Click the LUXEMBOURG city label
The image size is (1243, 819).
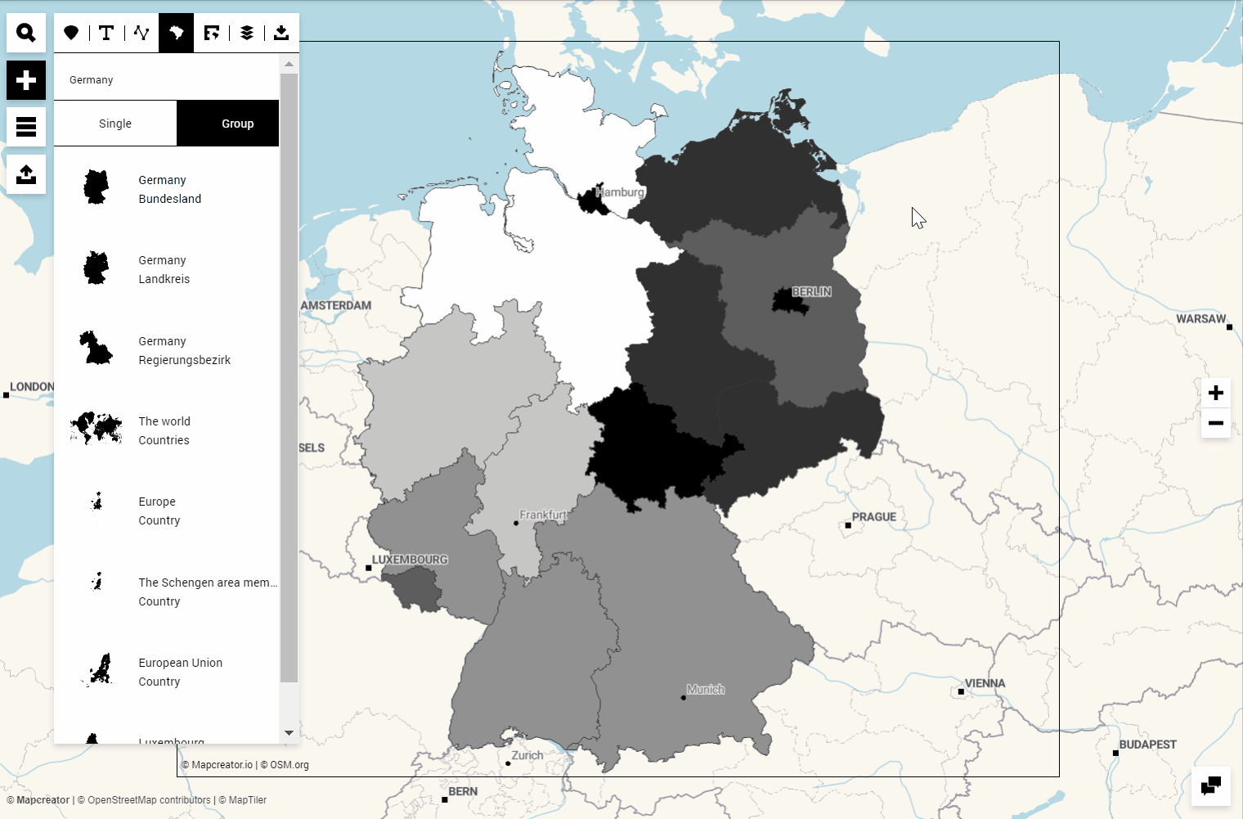coord(410,560)
